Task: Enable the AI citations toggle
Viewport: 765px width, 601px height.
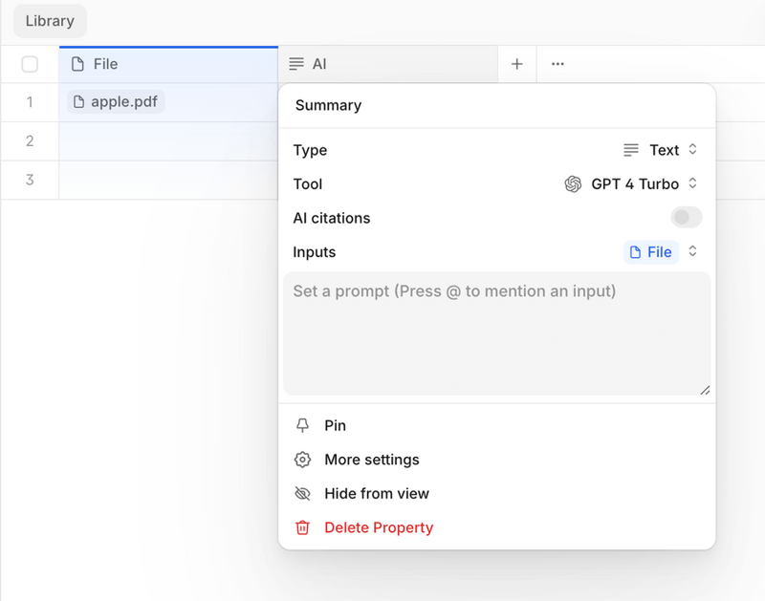Action: click(x=686, y=218)
